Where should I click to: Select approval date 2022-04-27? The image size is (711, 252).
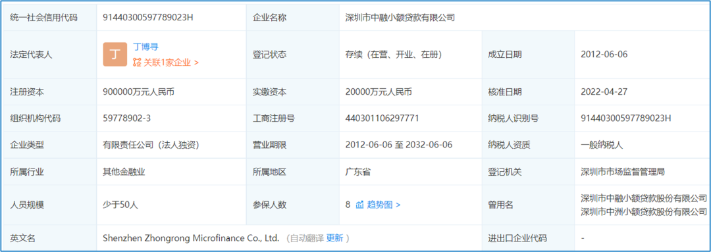(x=604, y=92)
